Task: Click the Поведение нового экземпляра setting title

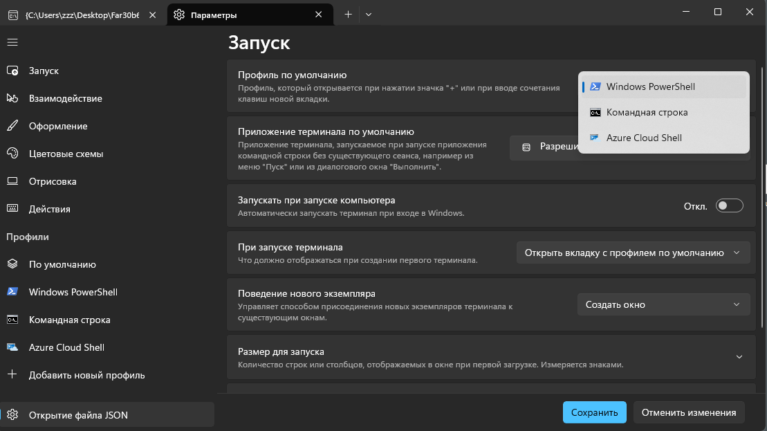Action: [306, 293]
